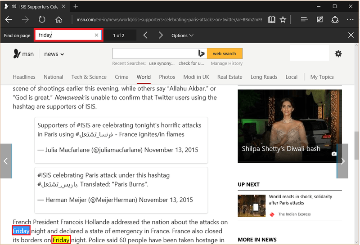
Task: Select the World tab
Action: click(144, 77)
